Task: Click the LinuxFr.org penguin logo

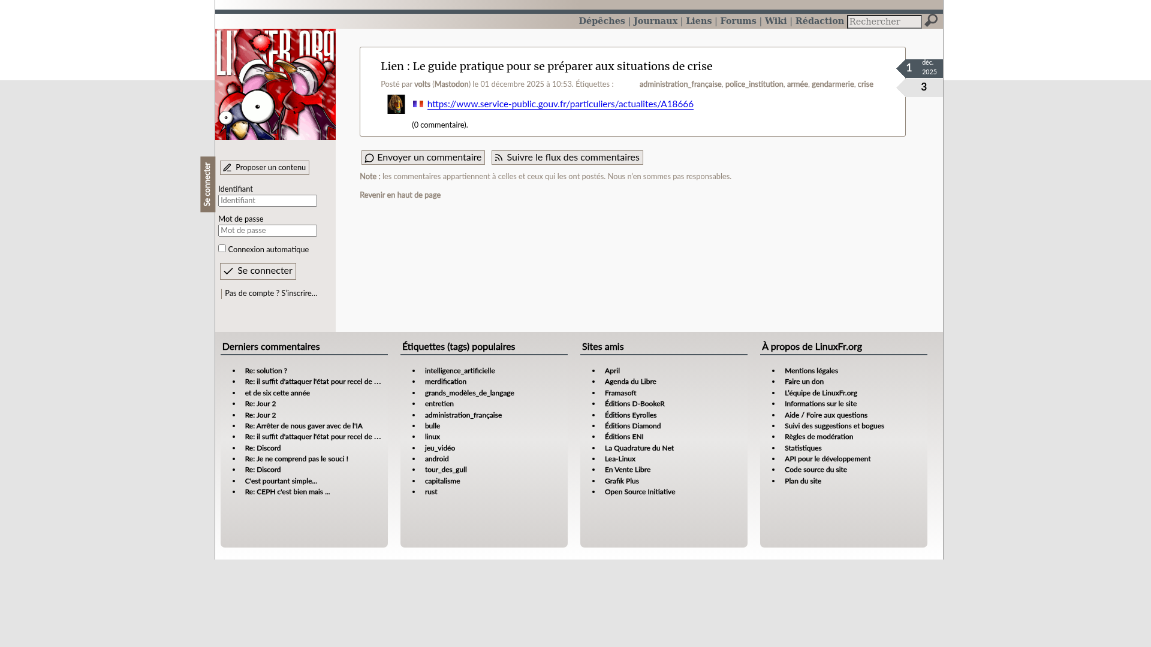Action: pos(275,84)
